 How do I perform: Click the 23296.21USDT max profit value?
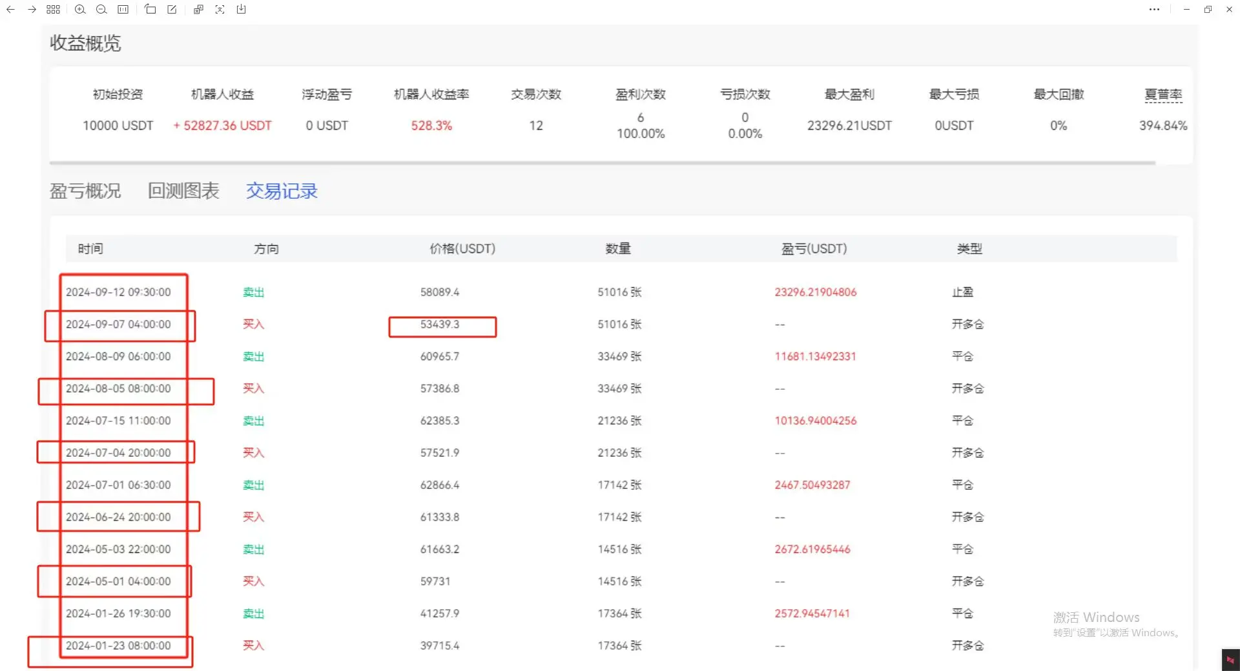(849, 126)
